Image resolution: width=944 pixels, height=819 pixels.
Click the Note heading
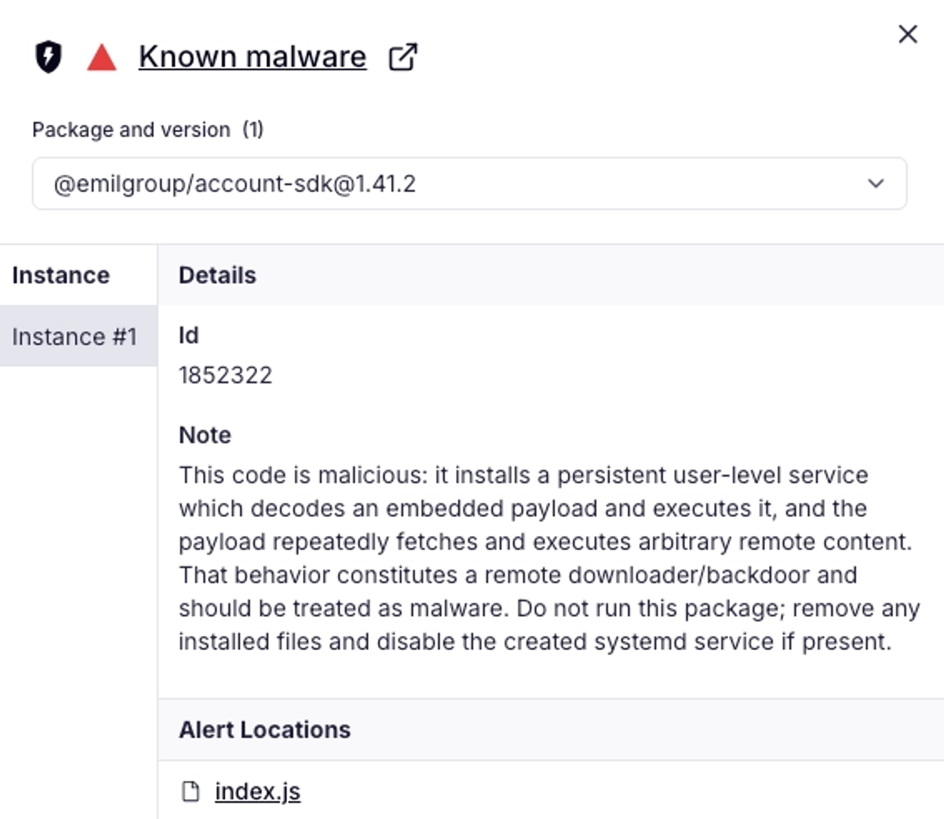click(205, 435)
